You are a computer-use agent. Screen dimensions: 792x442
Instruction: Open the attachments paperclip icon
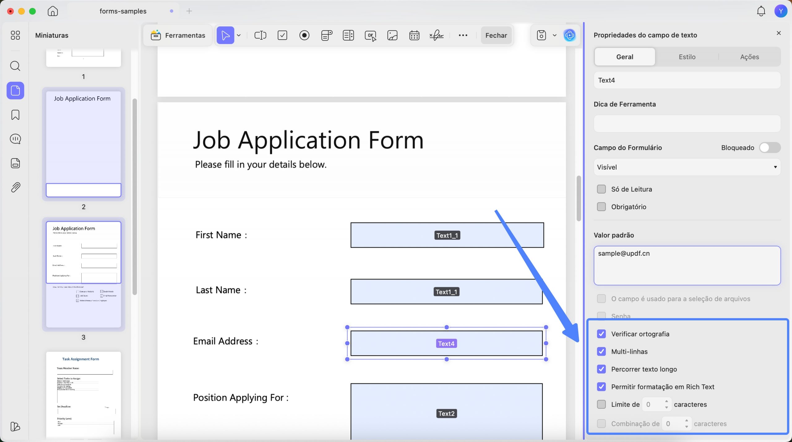point(15,187)
